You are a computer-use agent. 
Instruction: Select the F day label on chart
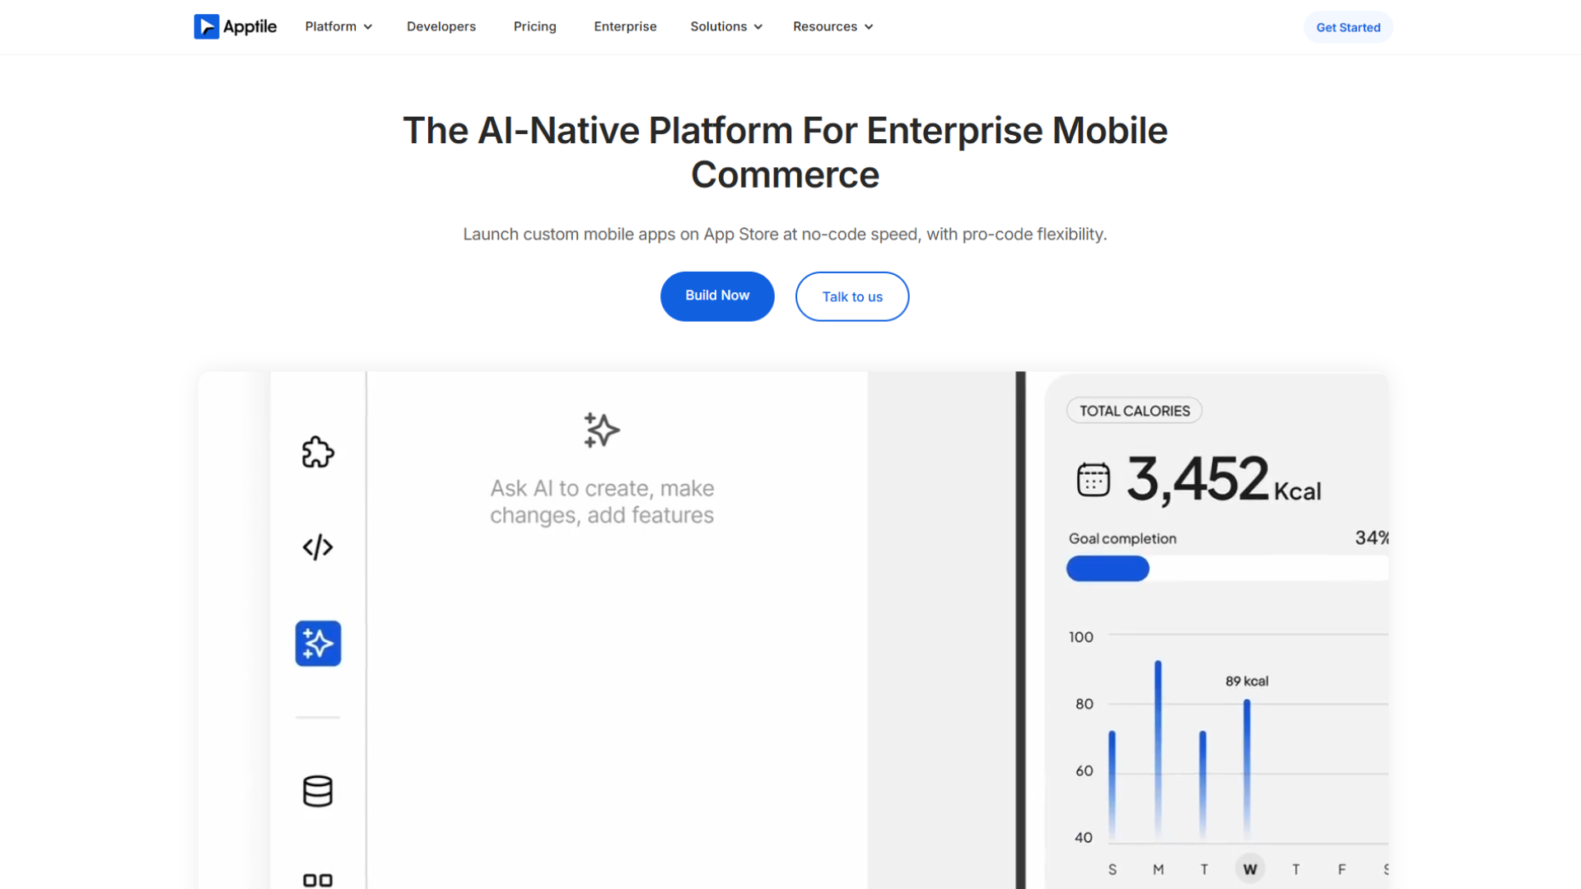(1342, 869)
